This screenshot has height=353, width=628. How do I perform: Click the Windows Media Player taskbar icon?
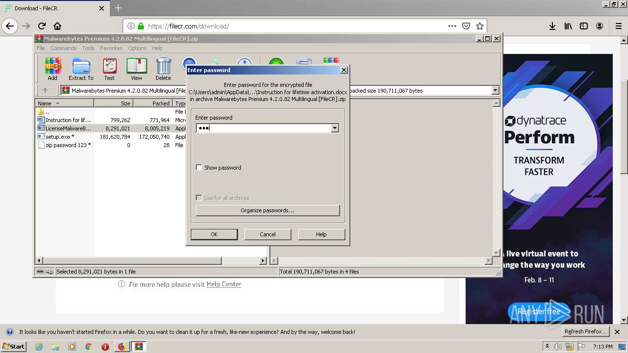(72, 346)
